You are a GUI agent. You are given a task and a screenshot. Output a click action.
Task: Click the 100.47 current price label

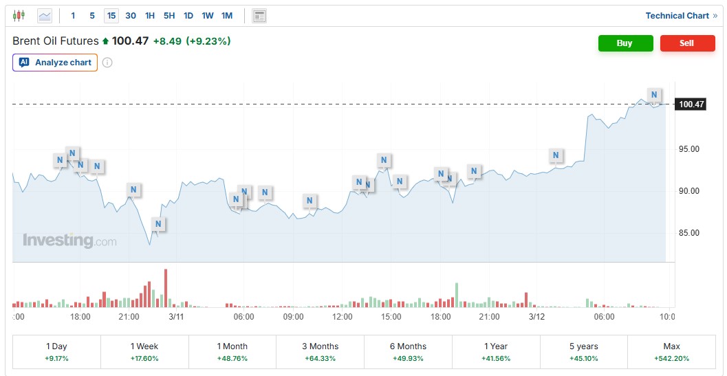click(691, 104)
